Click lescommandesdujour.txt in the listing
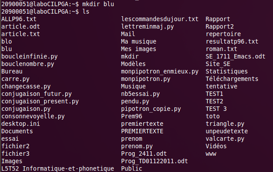The height and width of the screenshot is (172, 273). pos(160,19)
